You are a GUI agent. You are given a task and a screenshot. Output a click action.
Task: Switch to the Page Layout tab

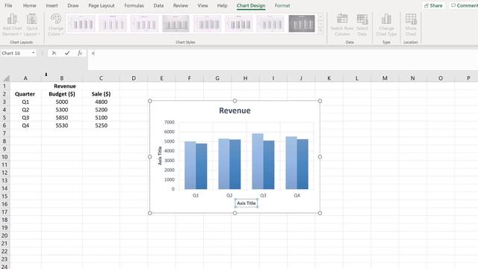(102, 5)
